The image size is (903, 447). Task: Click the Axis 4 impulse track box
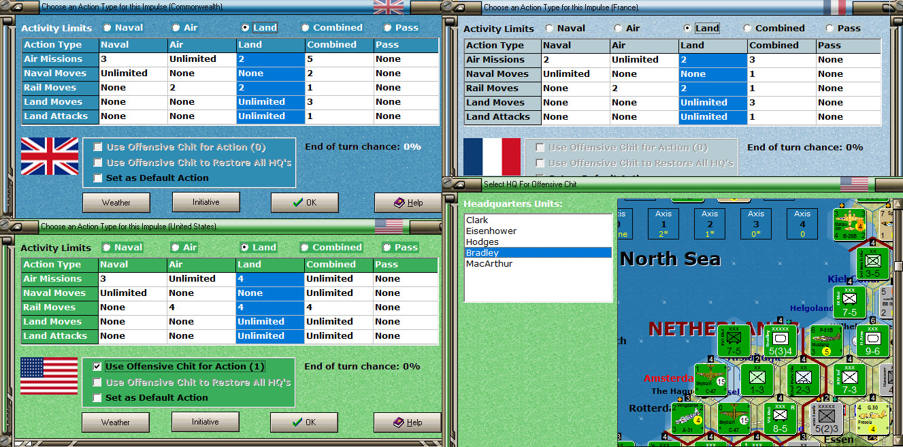[802, 223]
